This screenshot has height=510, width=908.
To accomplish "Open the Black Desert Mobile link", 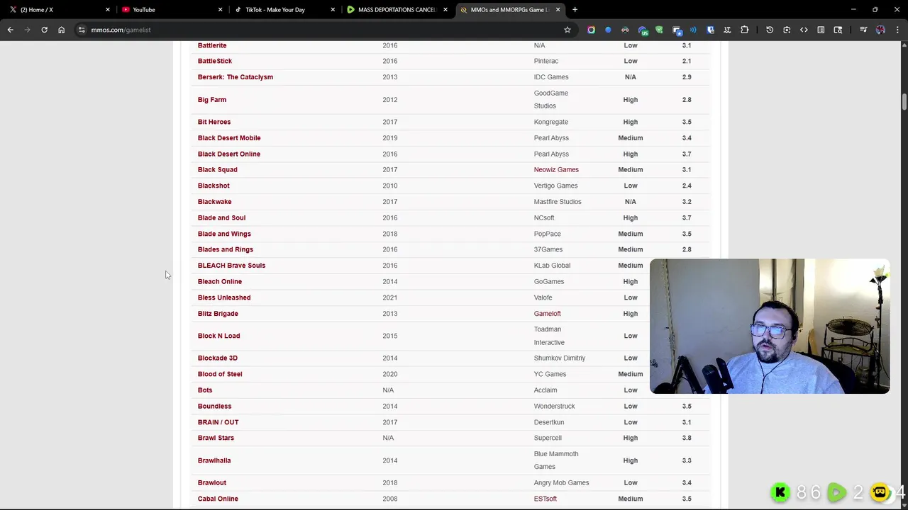I will pyautogui.click(x=229, y=138).
